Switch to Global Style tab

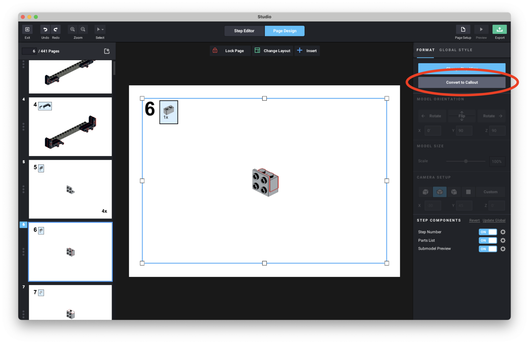[456, 50]
